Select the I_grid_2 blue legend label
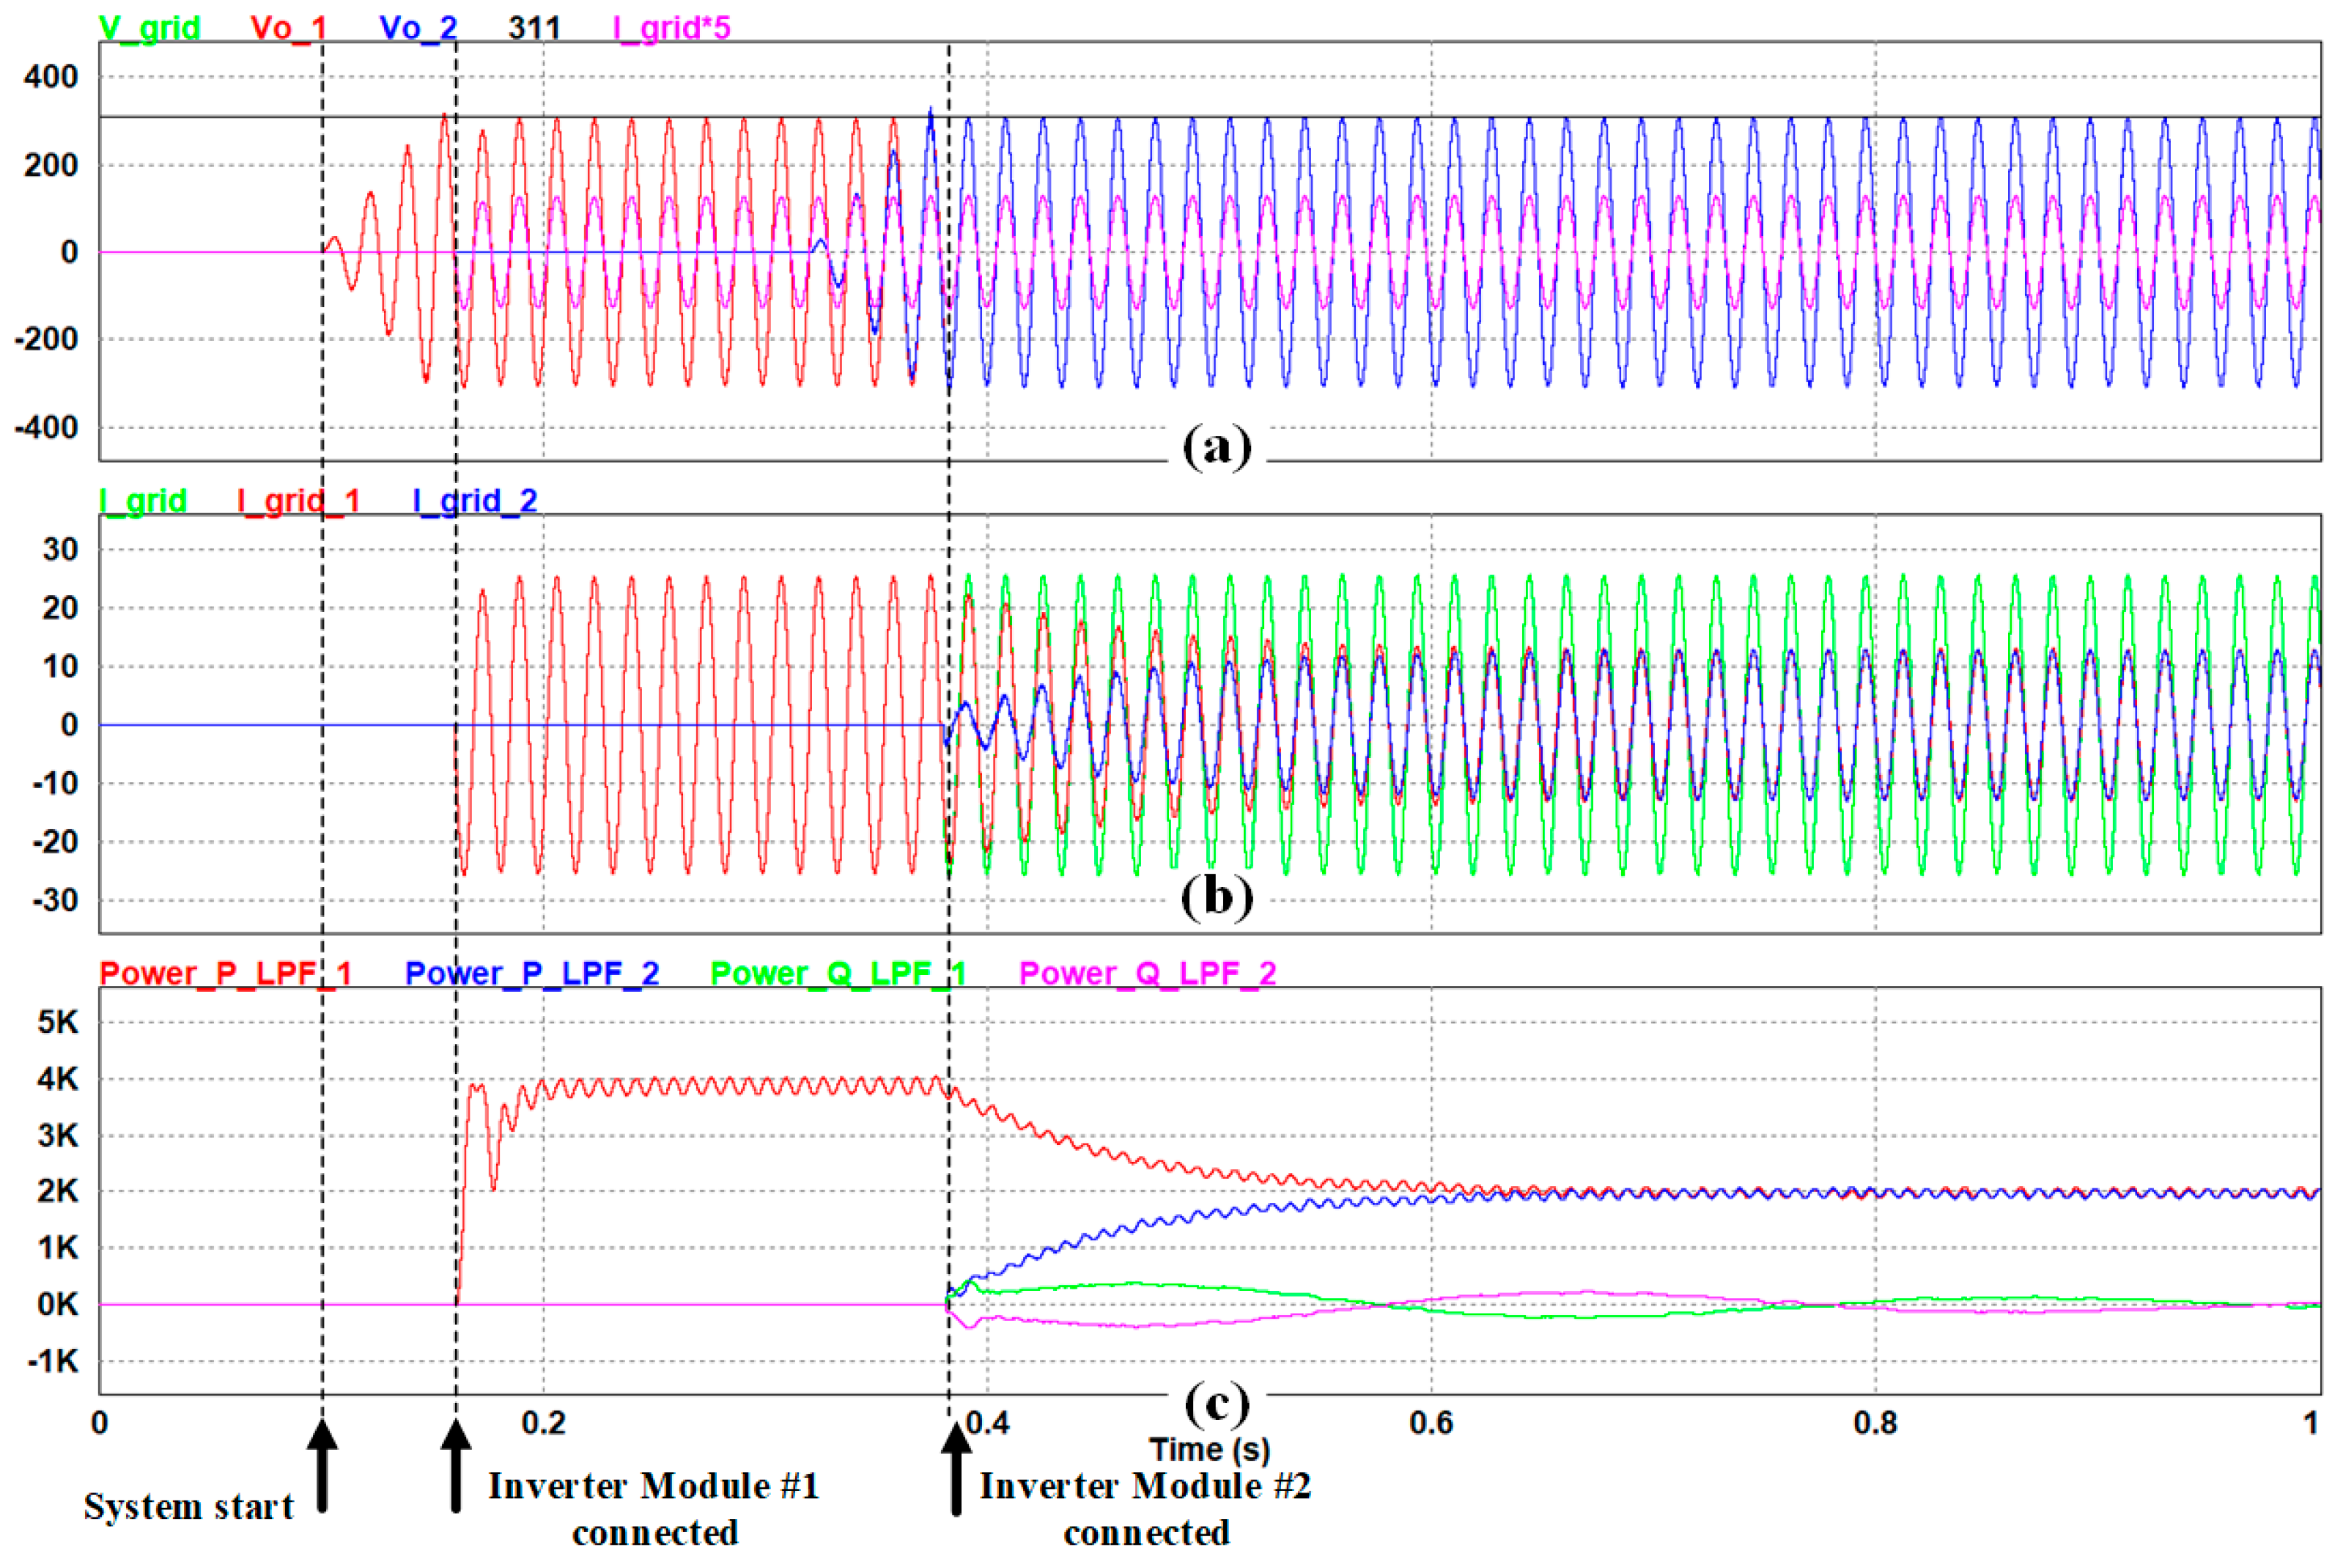This screenshot has height=1568, width=2343. pyautogui.click(x=475, y=500)
